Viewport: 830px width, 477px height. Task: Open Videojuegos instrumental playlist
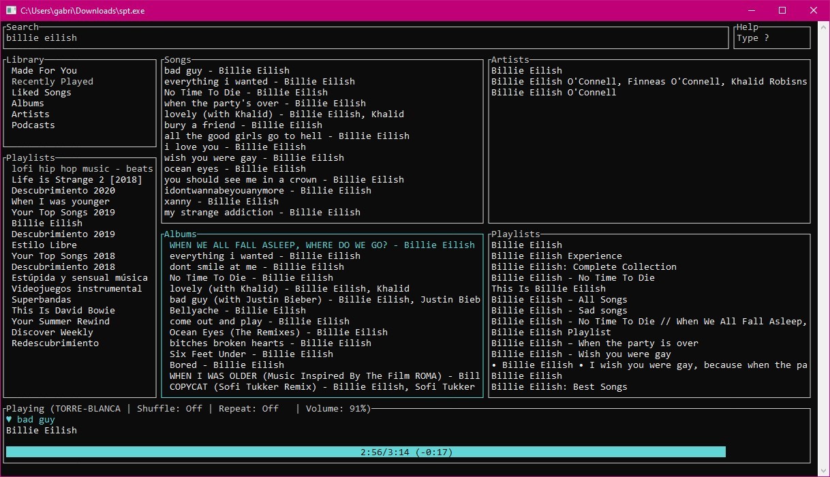(77, 289)
